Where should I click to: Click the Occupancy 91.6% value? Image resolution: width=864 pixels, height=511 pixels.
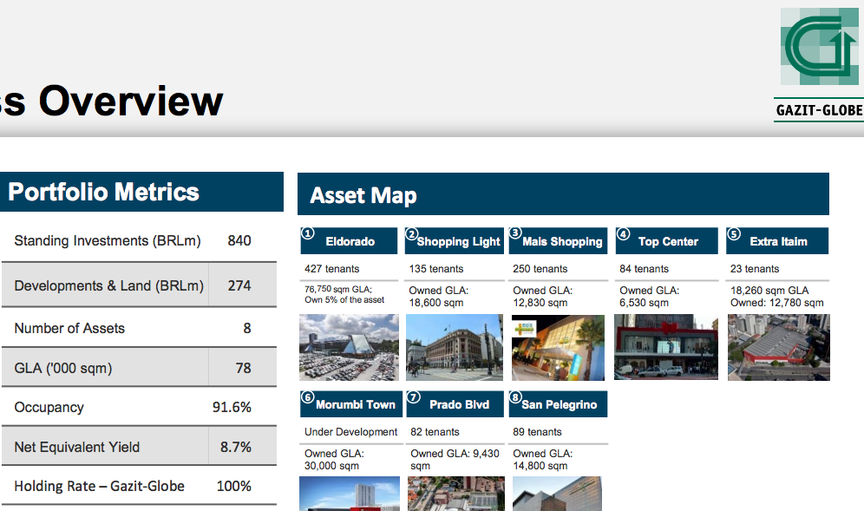point(232,407)
